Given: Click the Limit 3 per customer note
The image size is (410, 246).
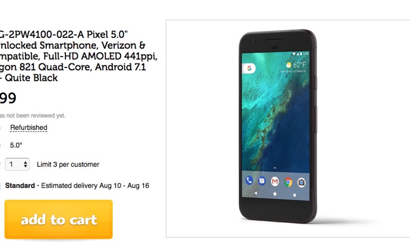Looking at the screenshot, I should click(68, 164).
